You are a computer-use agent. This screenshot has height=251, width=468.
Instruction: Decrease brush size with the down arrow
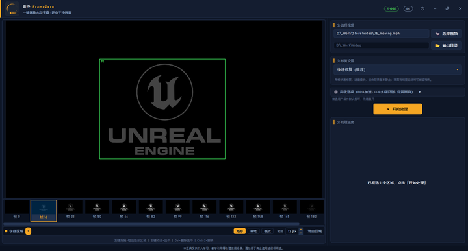[300, 233]
